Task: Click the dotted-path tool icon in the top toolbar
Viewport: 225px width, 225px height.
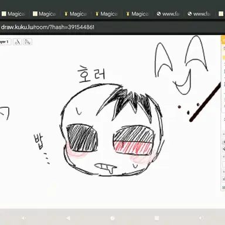Action: [28, 42]
